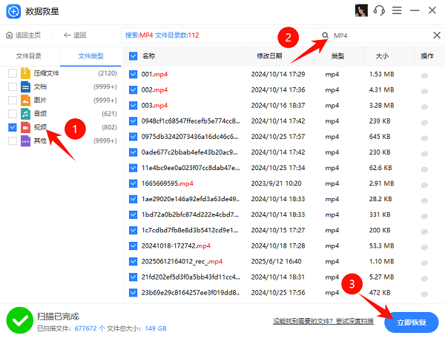
Task: Switch to the 文件目录 tab
Action: 29,55
